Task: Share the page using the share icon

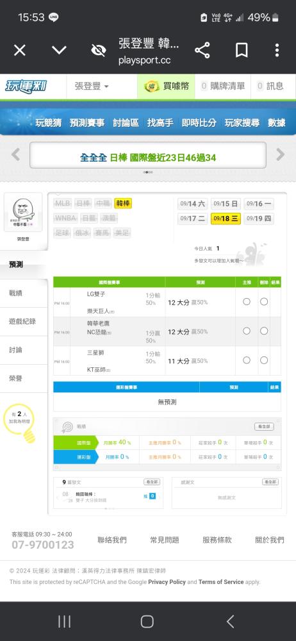Action: (202, 50)
